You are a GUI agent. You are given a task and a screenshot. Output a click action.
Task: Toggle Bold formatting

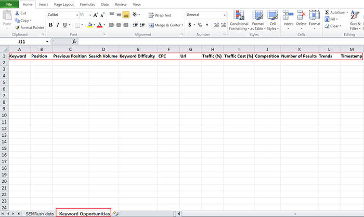(50, 25)
